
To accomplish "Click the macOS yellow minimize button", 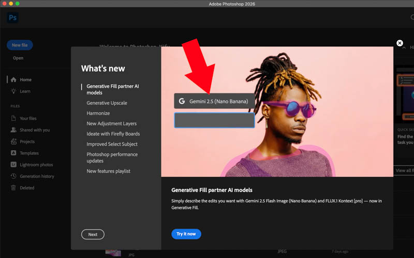I will coord(11,4).
